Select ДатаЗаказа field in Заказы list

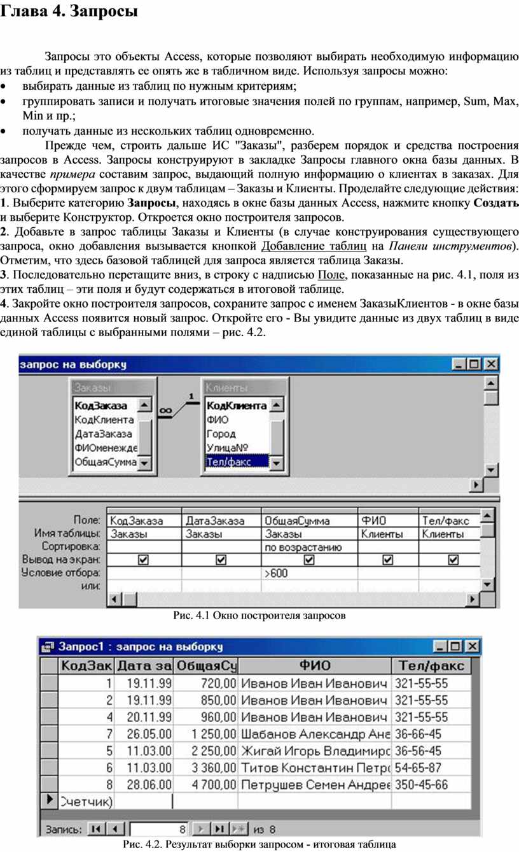tap(104, 434)
